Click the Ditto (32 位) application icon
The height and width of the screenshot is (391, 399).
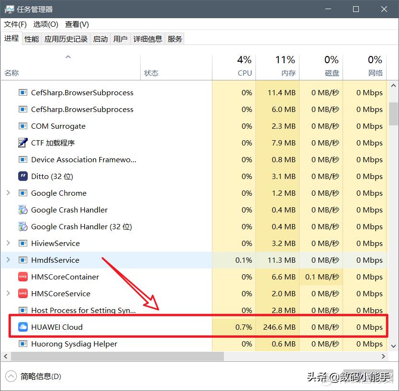click(22, 176)
